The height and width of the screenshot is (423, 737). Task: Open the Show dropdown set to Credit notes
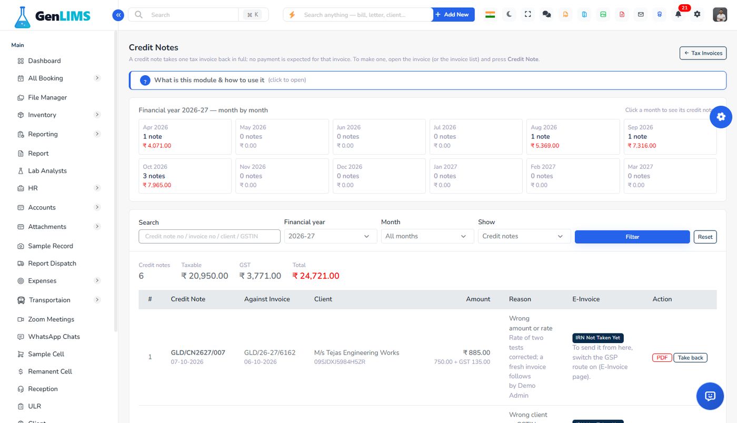(x=523, y=236)
